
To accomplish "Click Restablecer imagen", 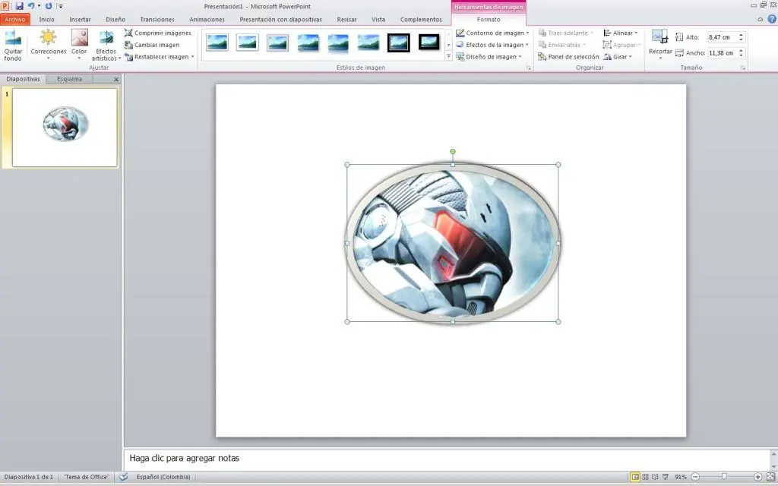I will [157, 56].
